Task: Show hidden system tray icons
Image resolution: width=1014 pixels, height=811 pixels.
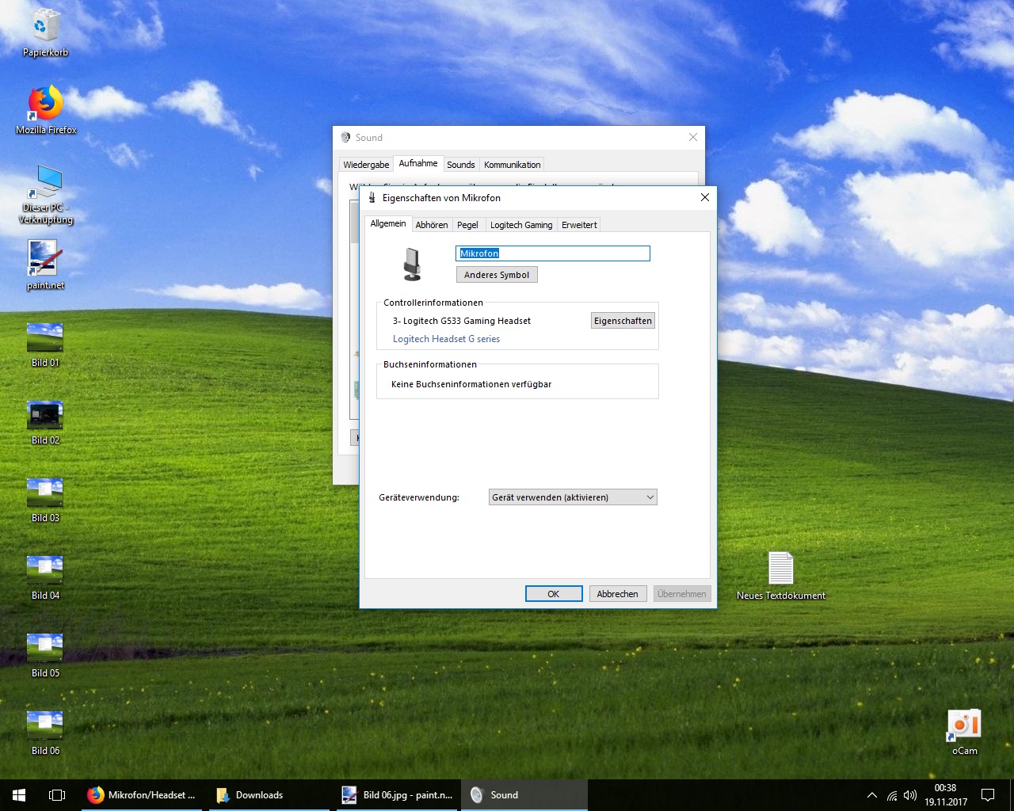Action: pyautogui.click(x=872, y=795)
